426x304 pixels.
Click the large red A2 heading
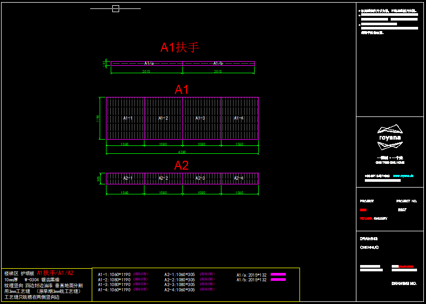click(x=181, y=165)
